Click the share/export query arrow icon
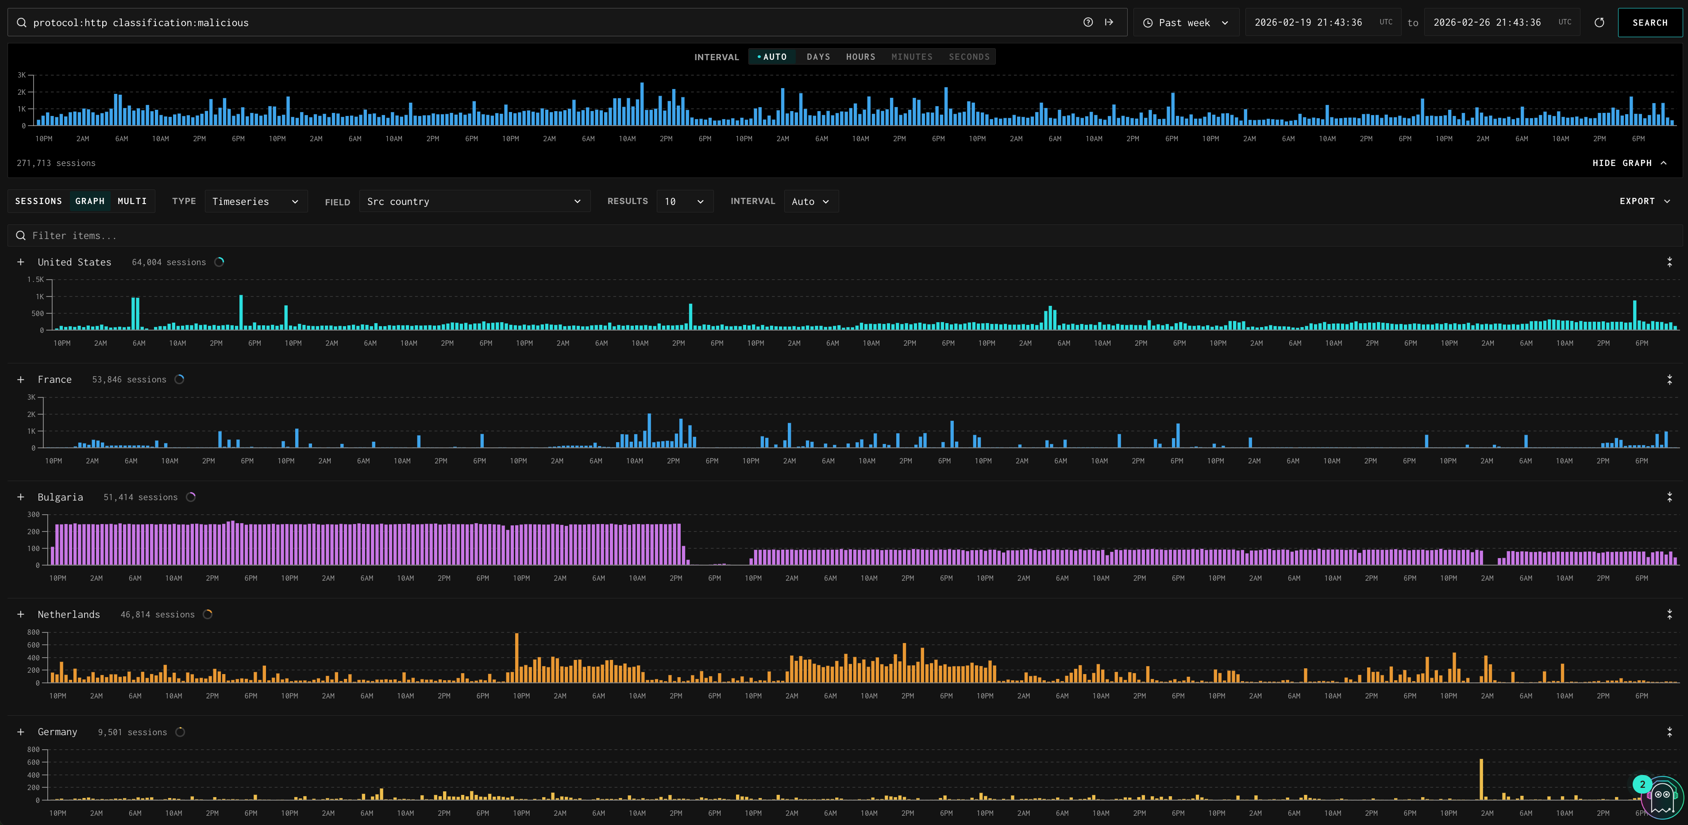The height and width of the screenshot is (825, 1688). [1109, 22]
